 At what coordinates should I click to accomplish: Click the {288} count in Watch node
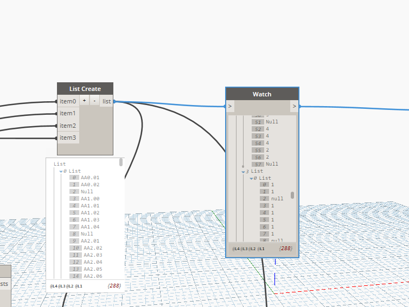pos(285,249)
